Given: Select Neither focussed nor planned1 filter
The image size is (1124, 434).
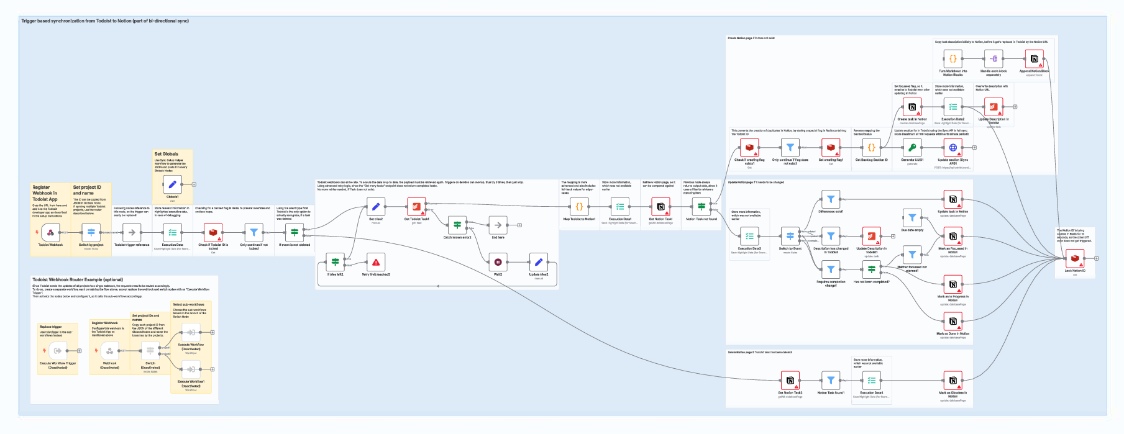Looking at the screenshot, I should 912,255.
